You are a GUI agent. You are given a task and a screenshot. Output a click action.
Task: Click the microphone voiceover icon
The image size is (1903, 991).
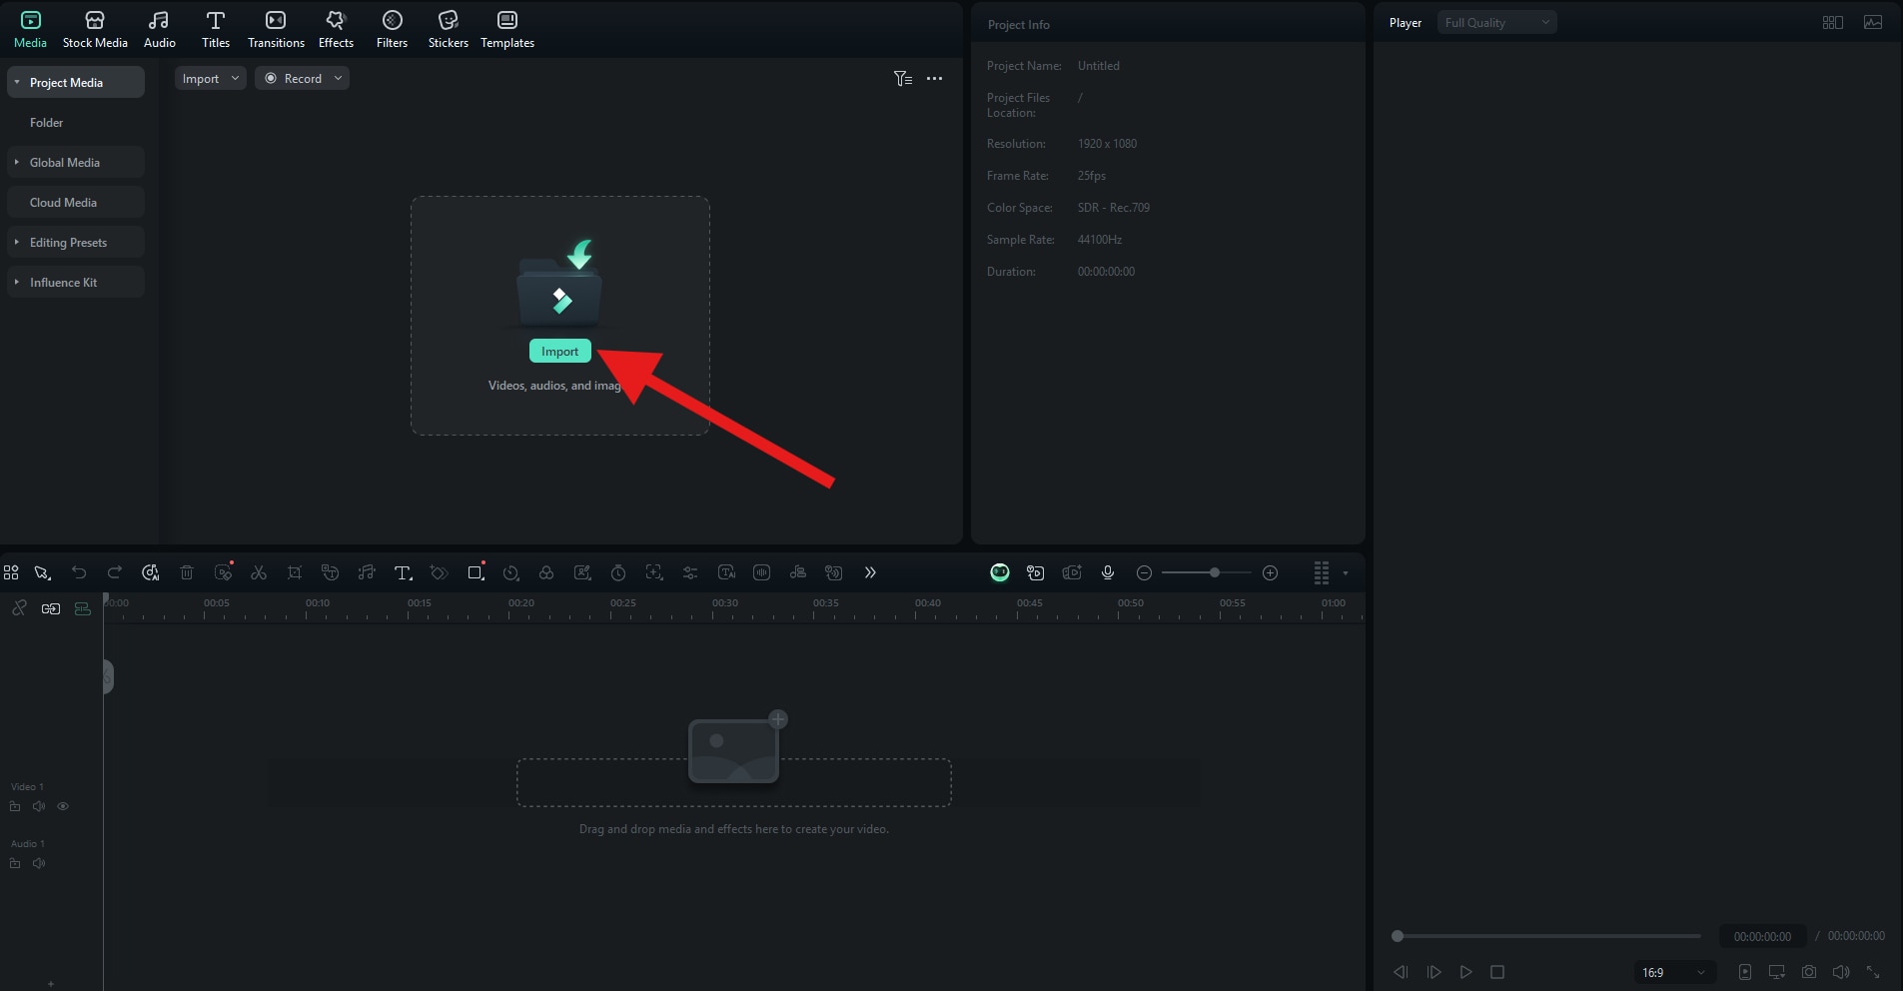click(1108, 572)
